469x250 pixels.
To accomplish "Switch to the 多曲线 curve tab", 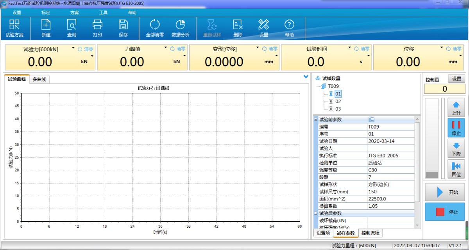I will click(x=39, y=79).
